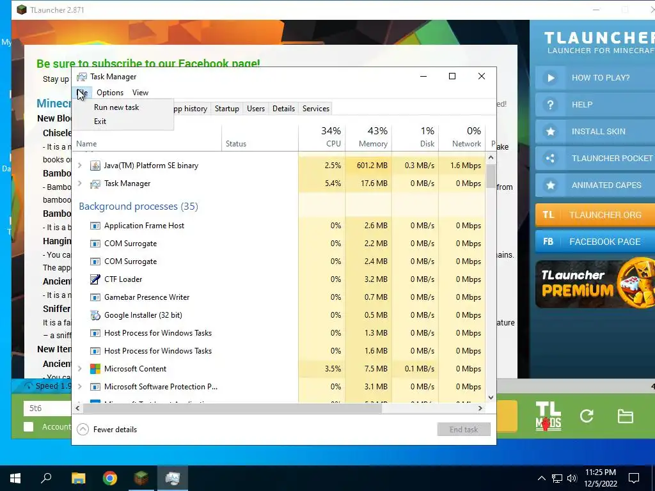This screenshot has height=491, width=655.
Task: Sort by the Network column header
Action: pyautogui.click(x=462, y=137)
